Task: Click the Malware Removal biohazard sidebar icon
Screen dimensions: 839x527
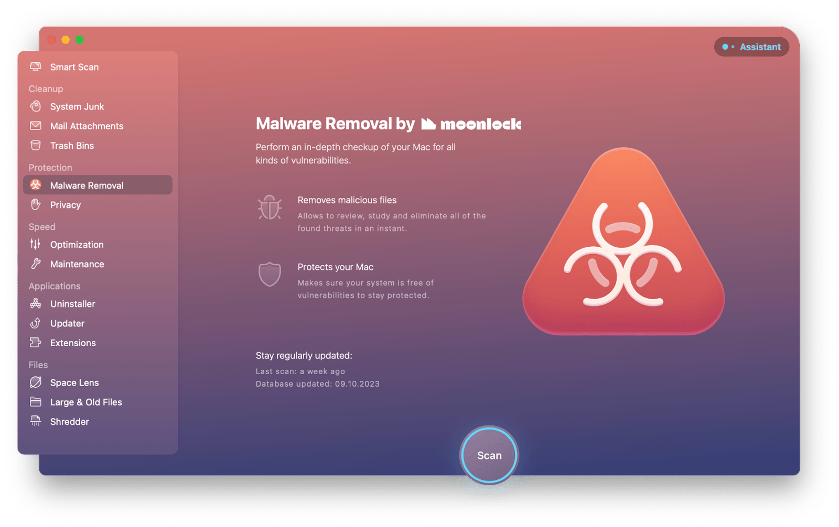Action: coord(36,185)
